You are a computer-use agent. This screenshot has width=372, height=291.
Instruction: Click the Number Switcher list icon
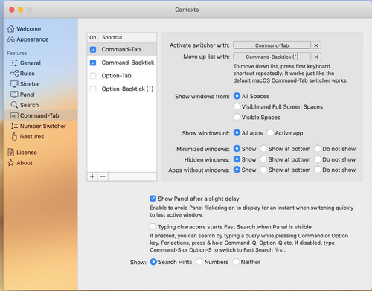[14, 126]
